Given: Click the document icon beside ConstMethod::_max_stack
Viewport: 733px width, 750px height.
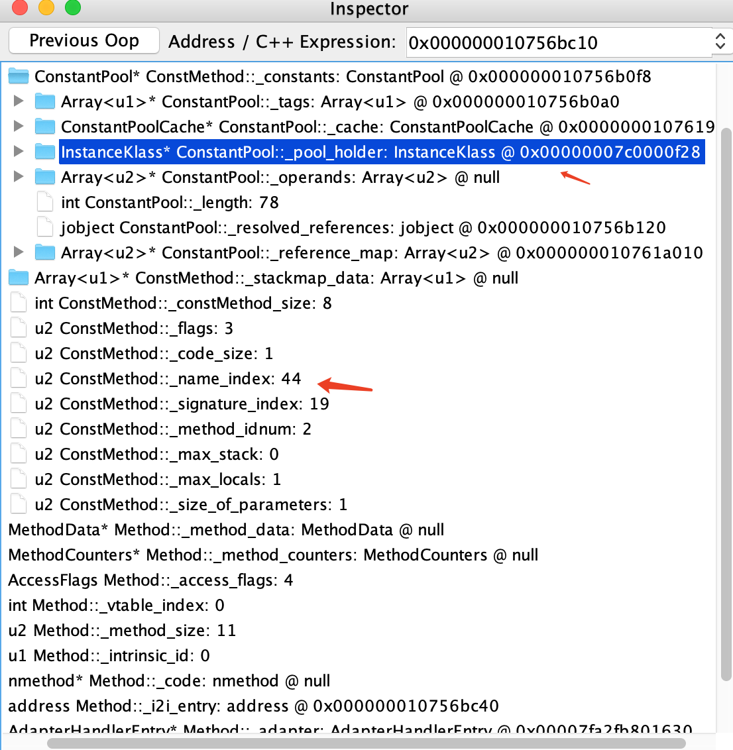Looking at the screenshot, I should point(18,453).
